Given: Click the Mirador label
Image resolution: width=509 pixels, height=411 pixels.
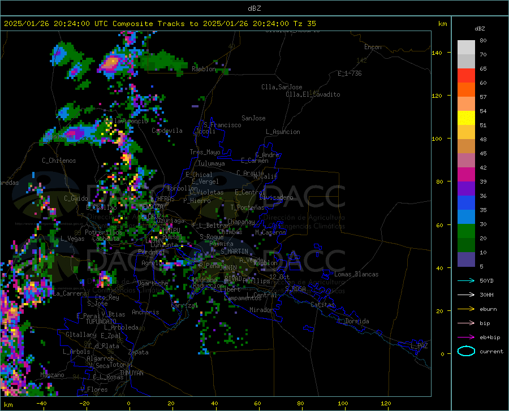Looking at the screenshot, I should (261, 310).
